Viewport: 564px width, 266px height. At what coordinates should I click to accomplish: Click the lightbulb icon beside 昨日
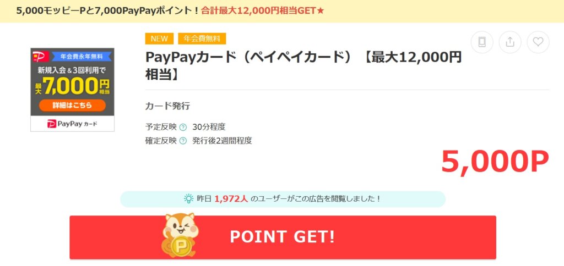tap(188, 198)
